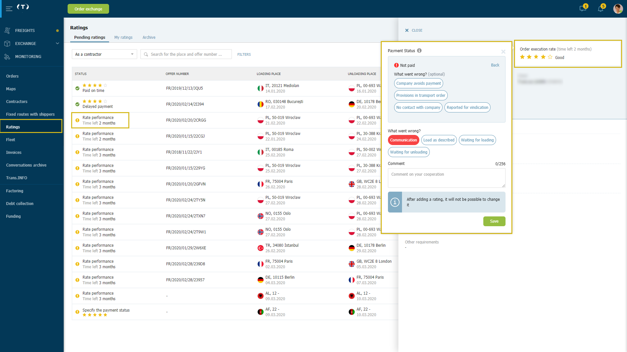Open the messages chat icon
Viewport: 627px width, 352px height.
tap(583, 9)
